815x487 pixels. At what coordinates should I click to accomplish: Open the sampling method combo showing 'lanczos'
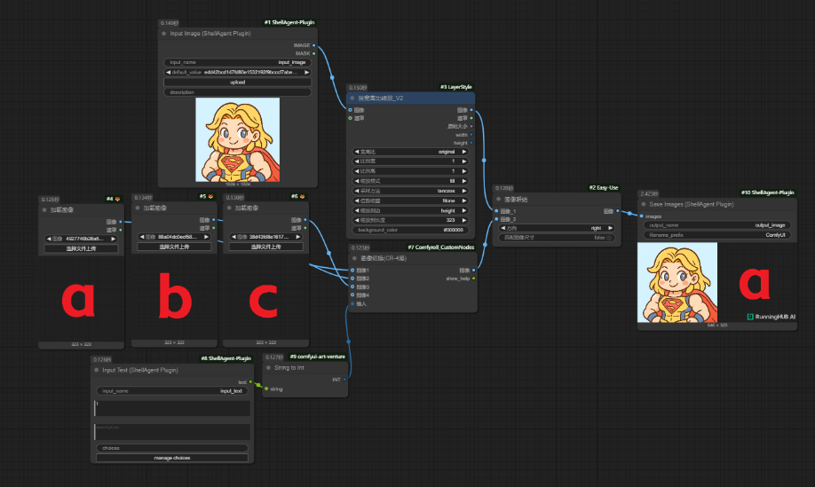(411, 191)
